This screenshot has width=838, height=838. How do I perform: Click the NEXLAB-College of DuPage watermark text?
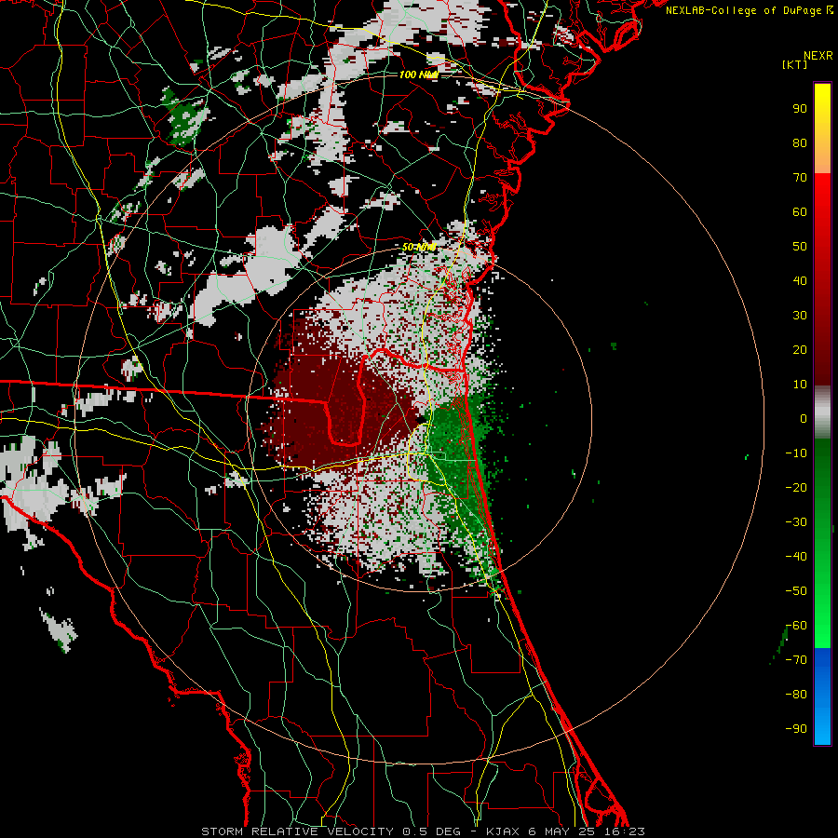pos(743,10)
